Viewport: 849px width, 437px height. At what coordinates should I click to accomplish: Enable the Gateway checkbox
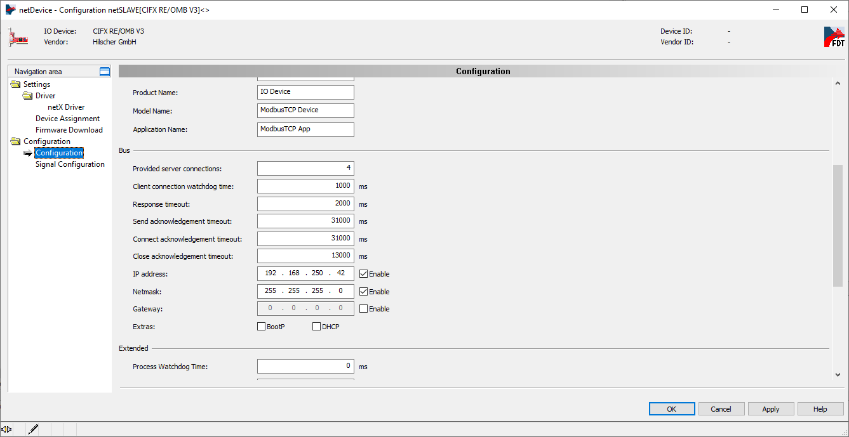363,309
